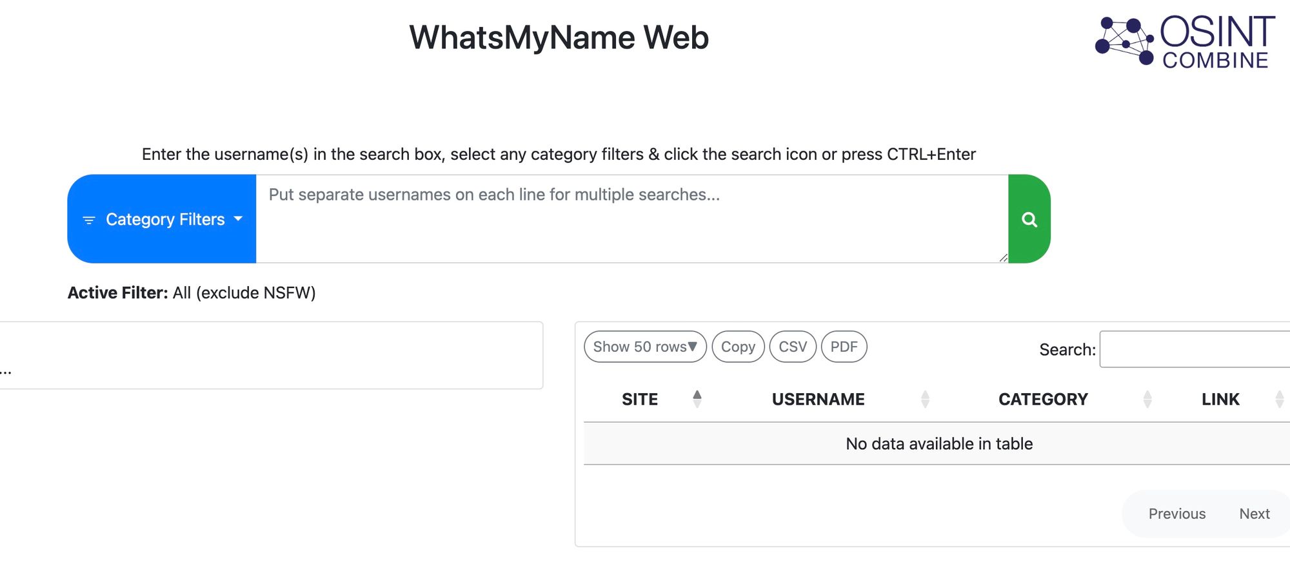Screen dimensions: 1290x569
Task: Click the CSV export button
Action: coord(792,347)
